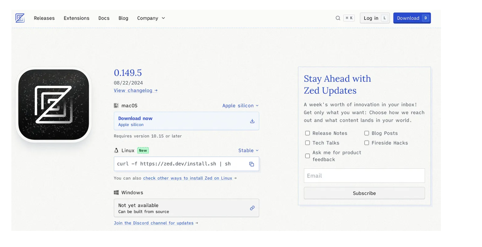Click the download arrow icon for macOS

pyautogui.click(x=252, y=121)
